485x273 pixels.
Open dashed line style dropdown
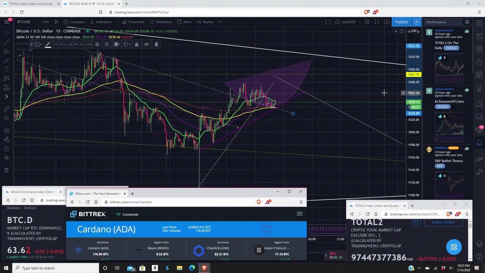68,44
